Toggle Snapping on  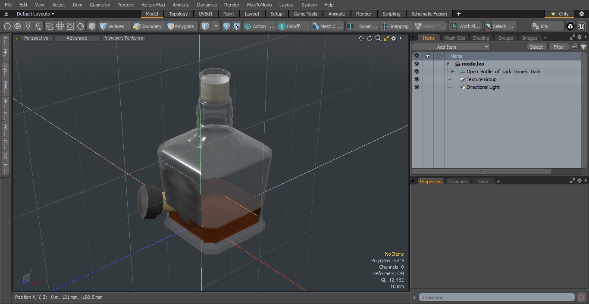coord(395,26)
